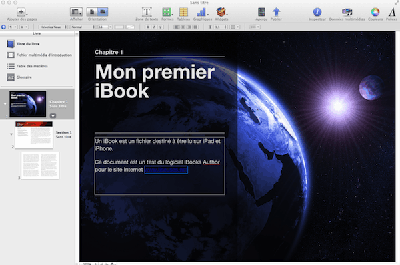
Task: Align text left
Action: click(177, 27)
